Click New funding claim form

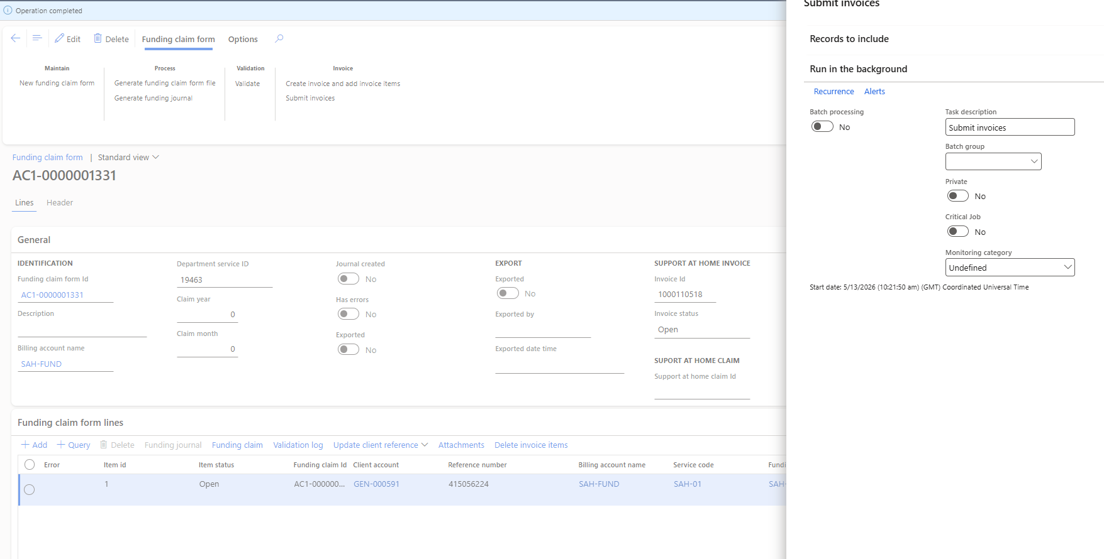[57, 83]
